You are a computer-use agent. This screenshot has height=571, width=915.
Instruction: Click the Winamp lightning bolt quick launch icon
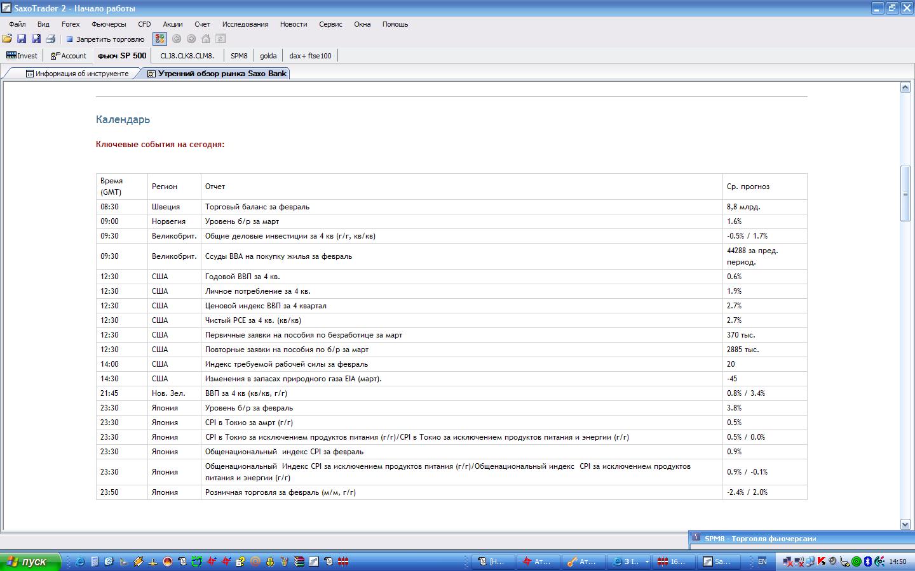[x=138, y=561]
